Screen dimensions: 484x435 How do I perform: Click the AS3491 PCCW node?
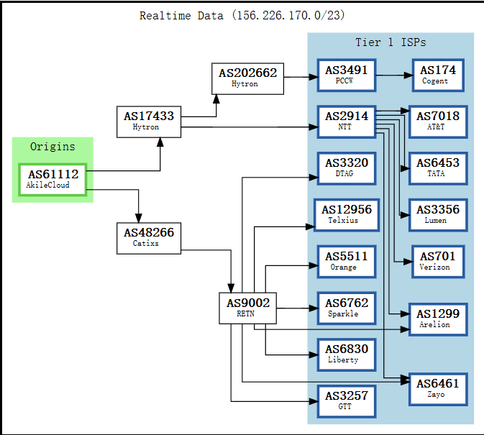point(346,75)
